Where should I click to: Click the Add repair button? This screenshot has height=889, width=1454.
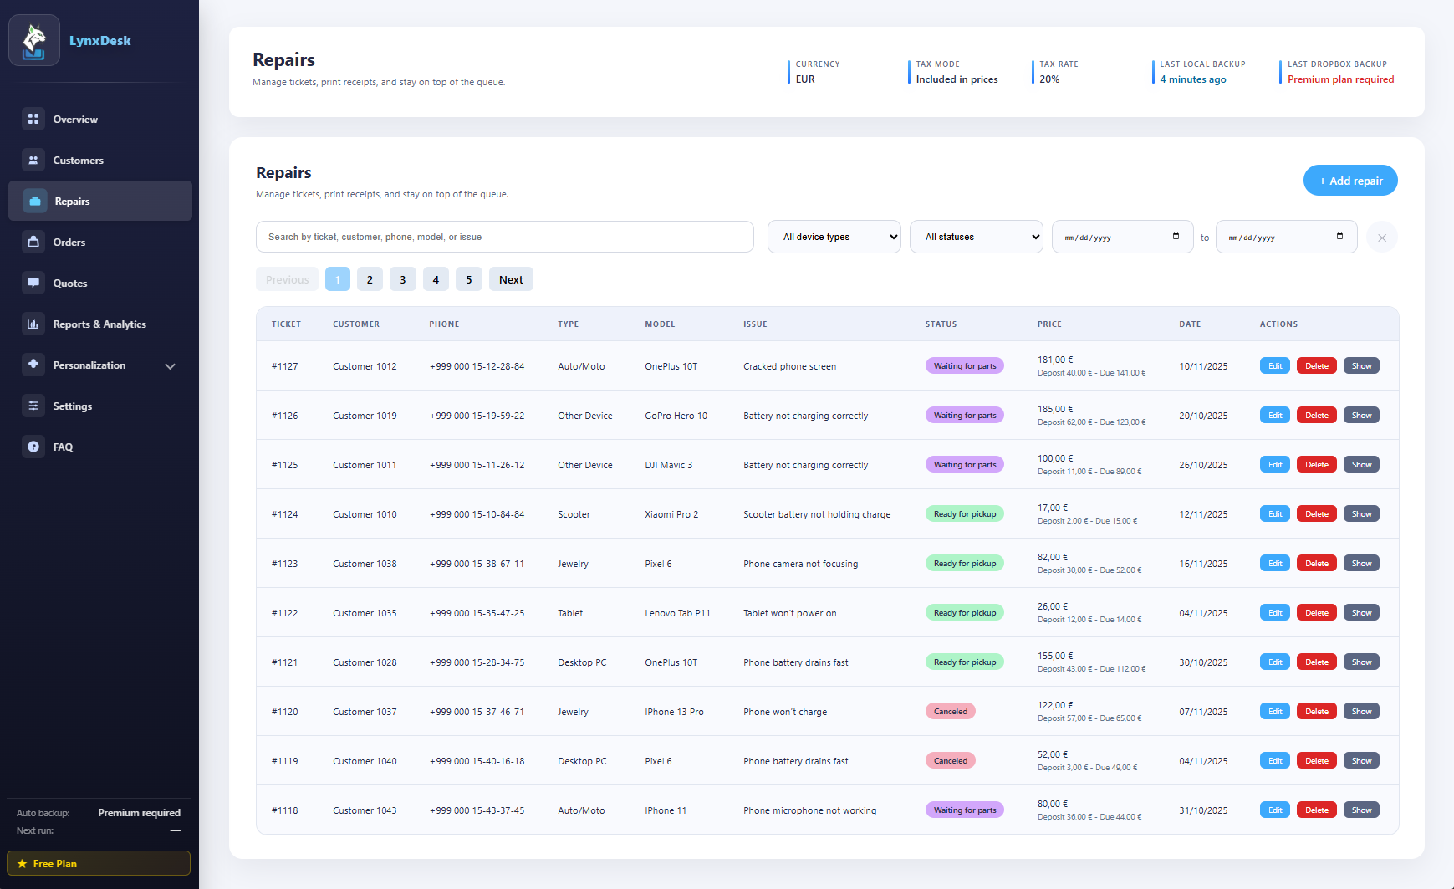pyautogui.click(x=1349, y=180)
